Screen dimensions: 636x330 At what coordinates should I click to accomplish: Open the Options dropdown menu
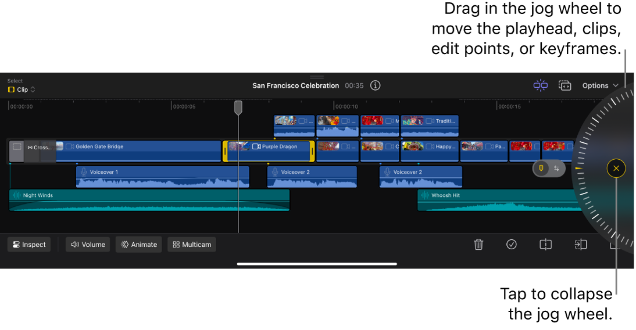600,85
